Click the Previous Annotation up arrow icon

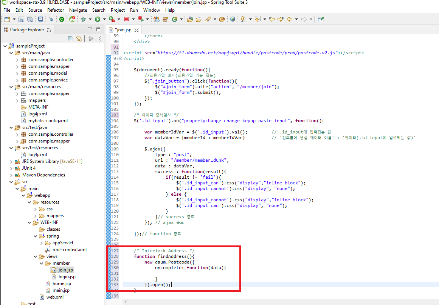(258, 19)
